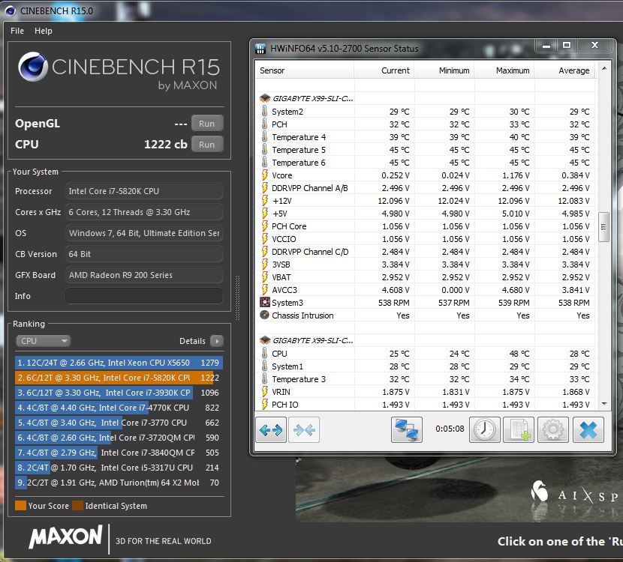Click the Details label in Ranking
623x562 pixels.
coord(192,341)
